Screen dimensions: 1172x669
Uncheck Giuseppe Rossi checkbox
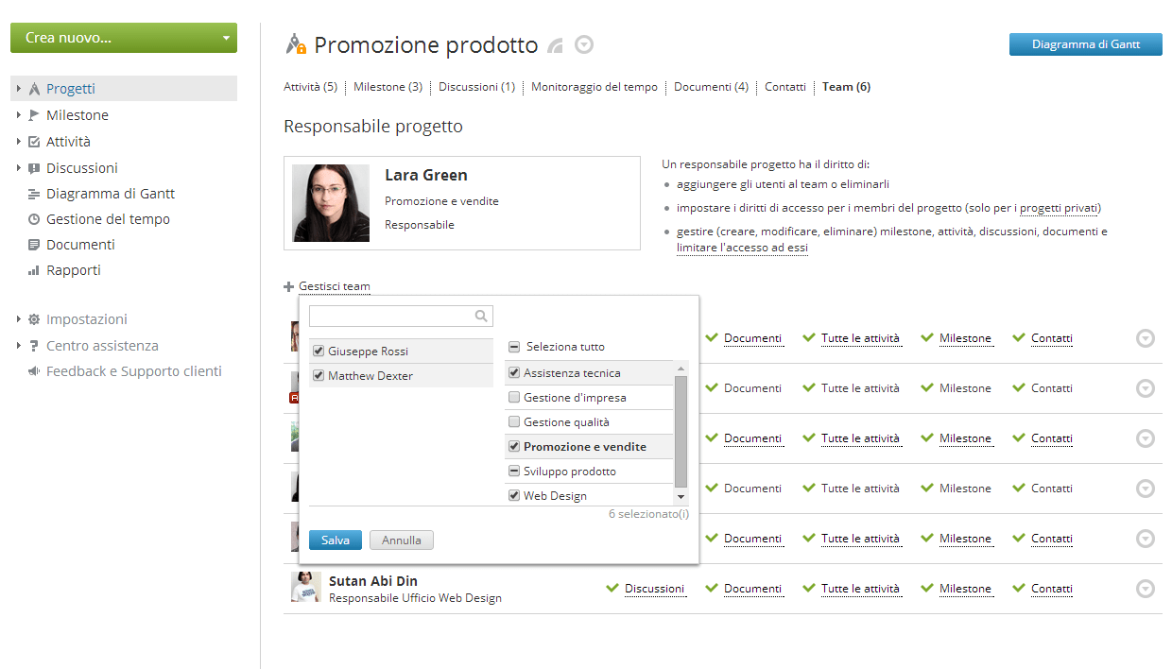319,352
